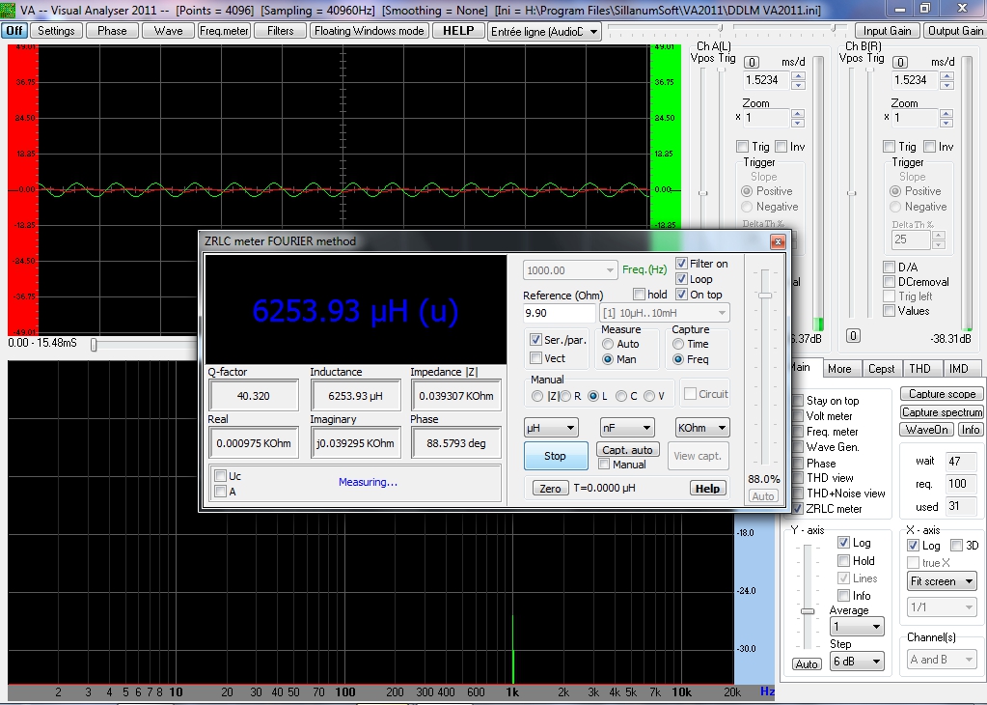Enable the Ch B D/A checkbox
The width and height of the screenshot is (987, 705).
[x=889, y=267]
